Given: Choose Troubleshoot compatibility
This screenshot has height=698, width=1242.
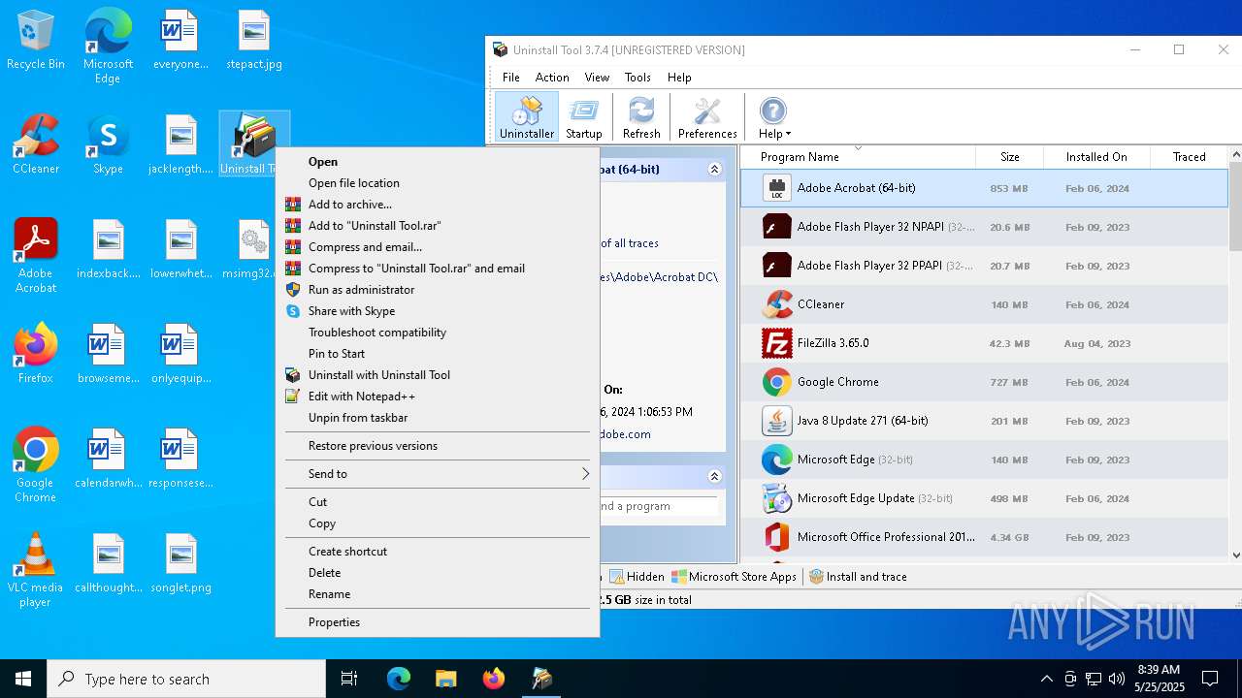Looking at the screenshot, I should [438, 333].
